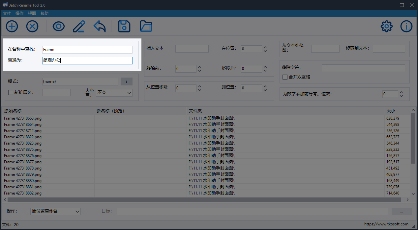
Task: Click the scroll down arrow of file list
Action: click(x=413, y=194)
